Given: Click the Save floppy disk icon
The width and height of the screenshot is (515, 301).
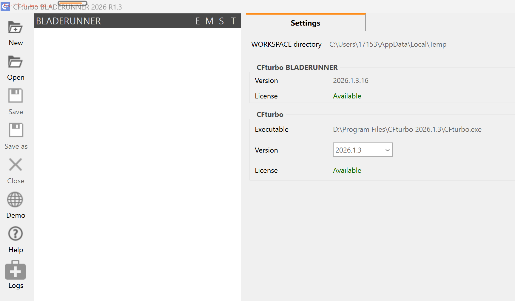Looking at the screenshot, I should click(16, 96).
